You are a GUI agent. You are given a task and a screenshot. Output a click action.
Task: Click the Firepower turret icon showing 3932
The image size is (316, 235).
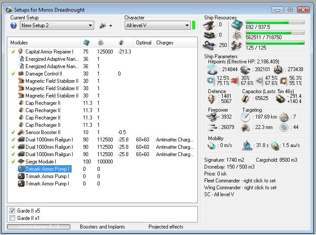point(212,117)
